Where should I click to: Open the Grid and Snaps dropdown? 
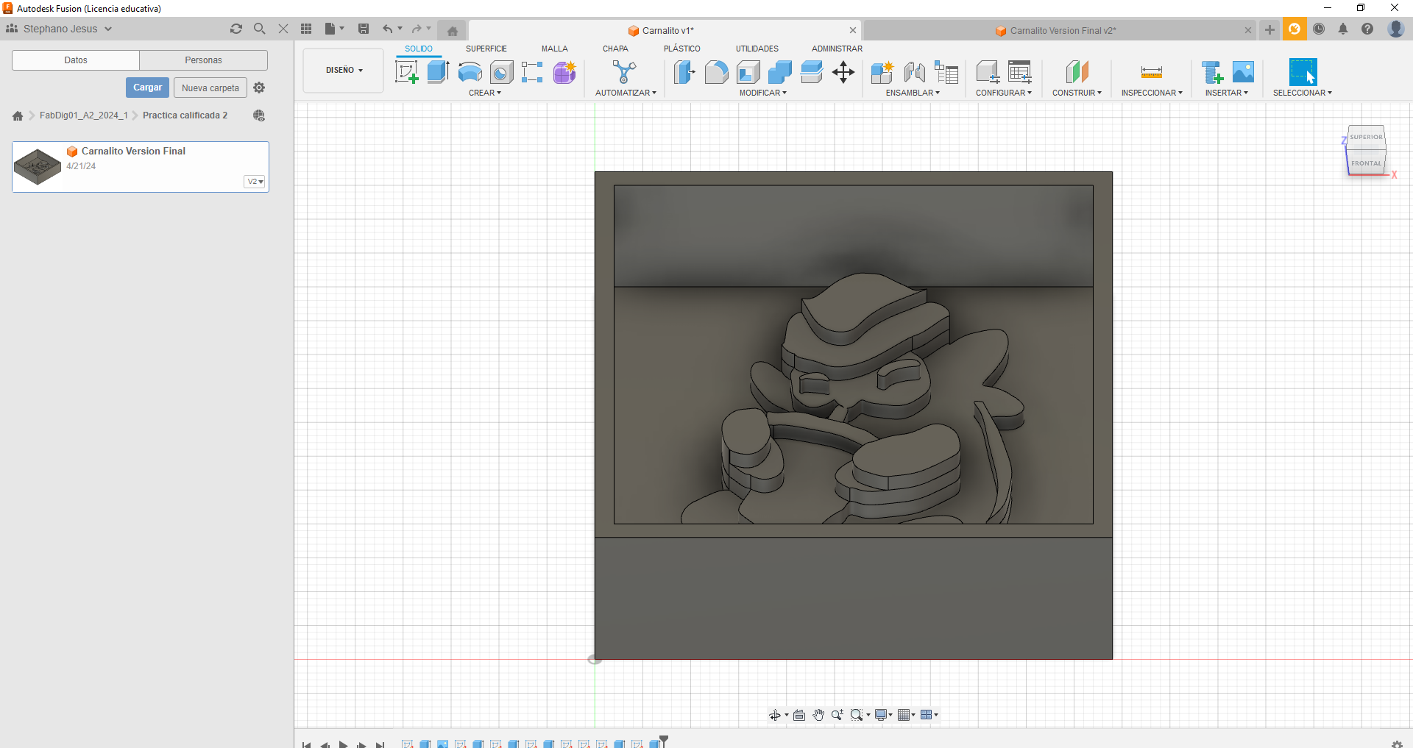pos(907,715)
